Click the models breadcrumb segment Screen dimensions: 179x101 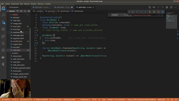(x=40, y=11)
